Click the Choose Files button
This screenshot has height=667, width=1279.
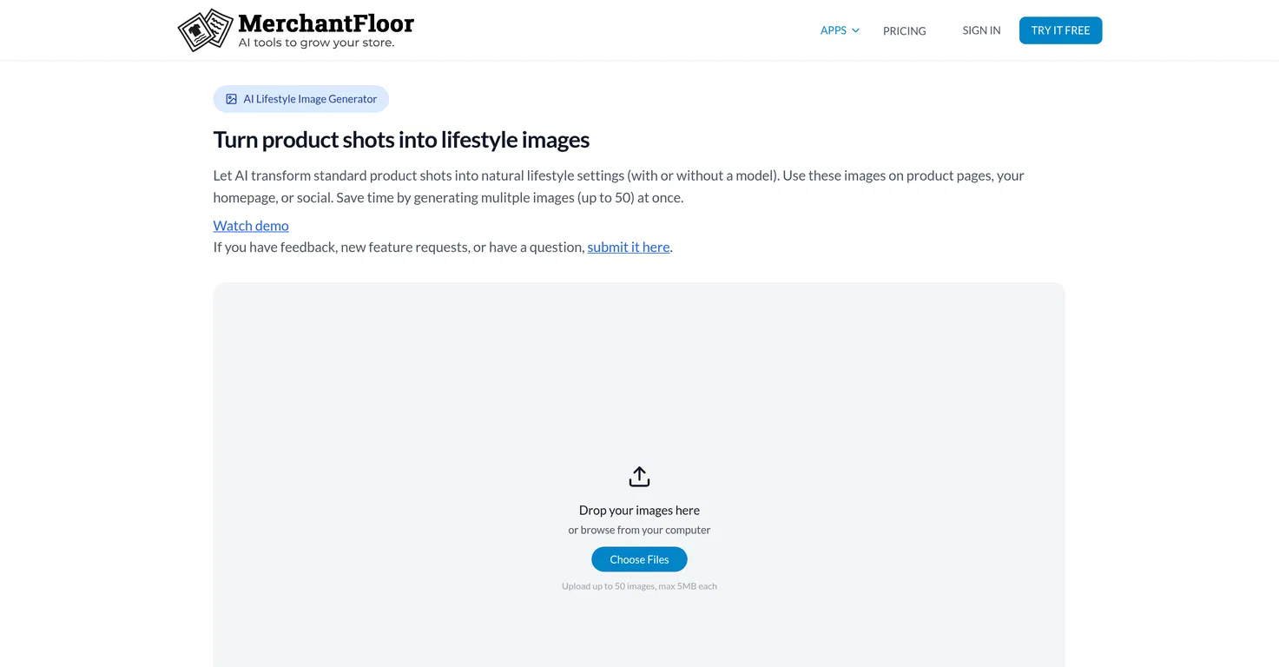click(639, 559)
